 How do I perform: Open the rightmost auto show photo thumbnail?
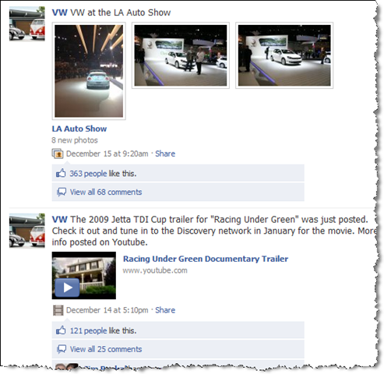tap(284, 55)
